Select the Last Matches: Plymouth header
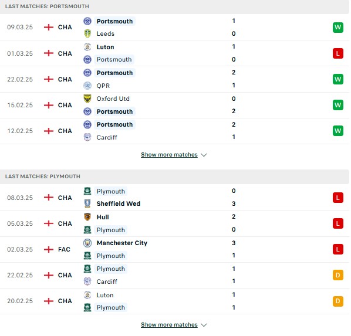The height and width of the screenshot is (336, 351). pyautogui.click(x=174, y=177)
